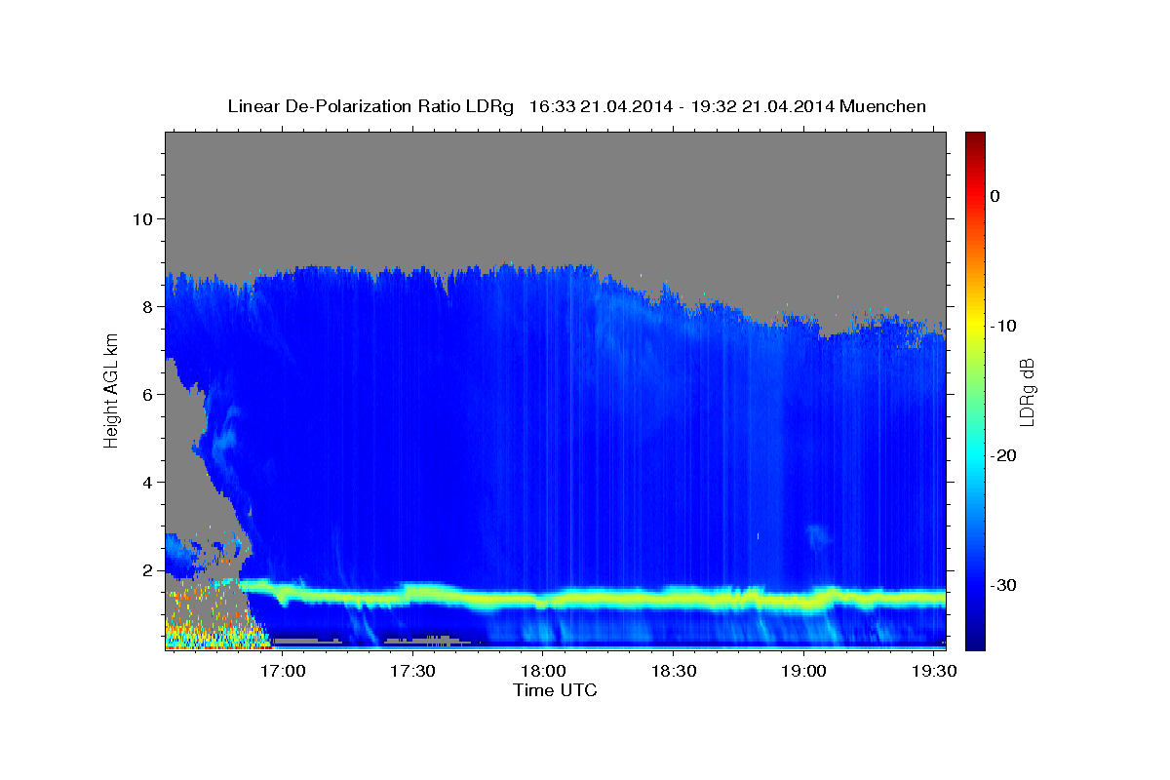Click 'Muenchen' in the plot title
This screenshot has height=780, width=1170.
tap(885, 106)
